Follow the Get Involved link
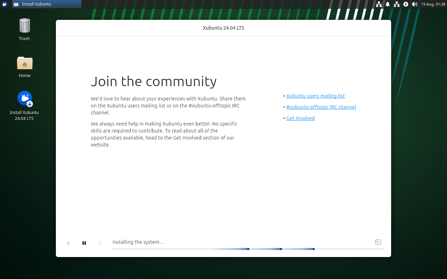Screen dimensions: 447x279 tap(301, 118)
